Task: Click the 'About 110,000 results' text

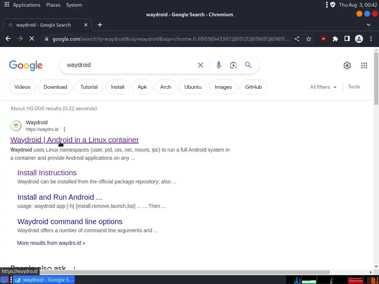Action: 53,108
